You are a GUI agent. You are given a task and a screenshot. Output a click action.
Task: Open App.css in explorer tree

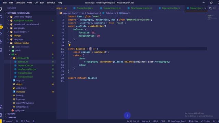tap(20, 81)
